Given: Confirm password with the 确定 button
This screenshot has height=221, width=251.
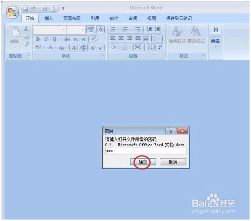Looking at the screenshot, I should point(143,162).
